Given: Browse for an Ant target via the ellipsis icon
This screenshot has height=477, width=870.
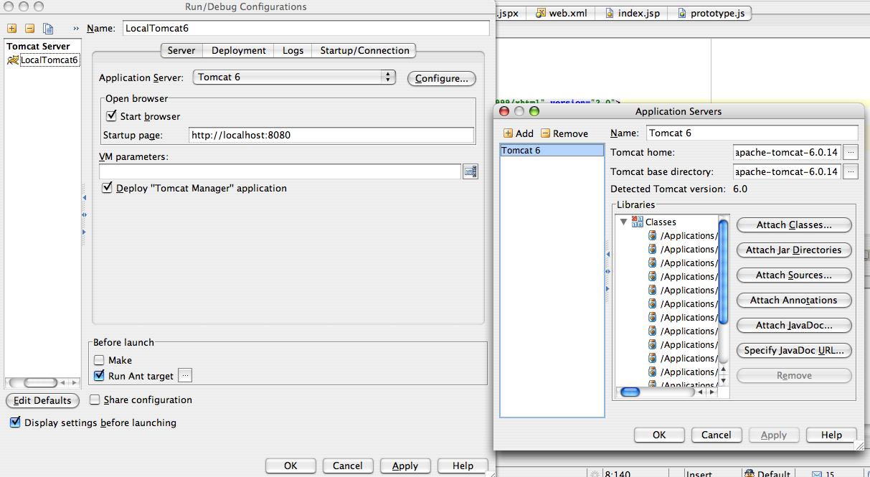Looking at the screenshot, I should (185, 375).
